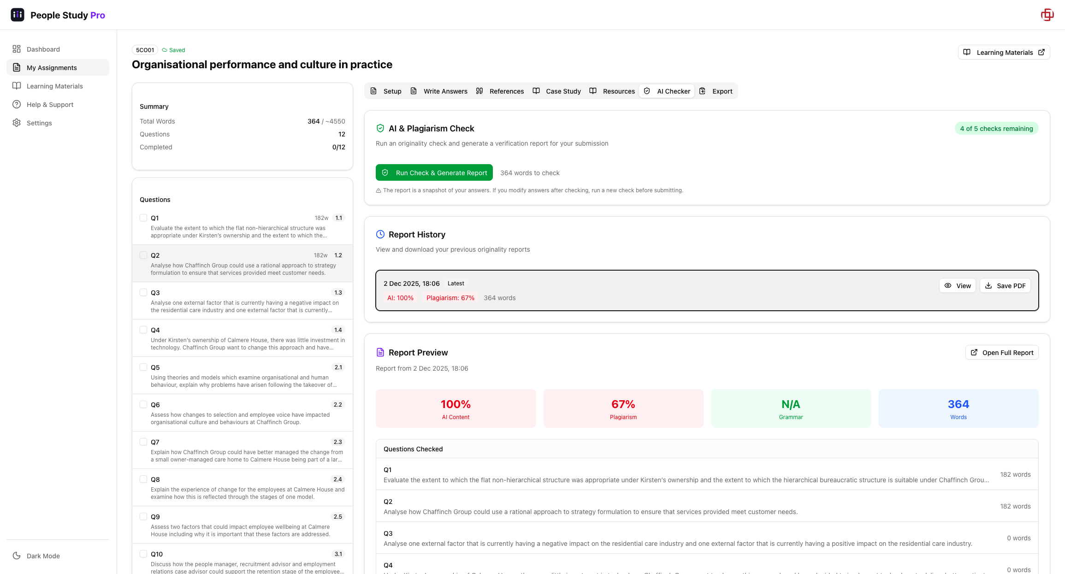The width and height of the screenshot is (1065, 574).
Task: Toggle Dark Mode at bottom of sidebar
Action: [35, 556]
